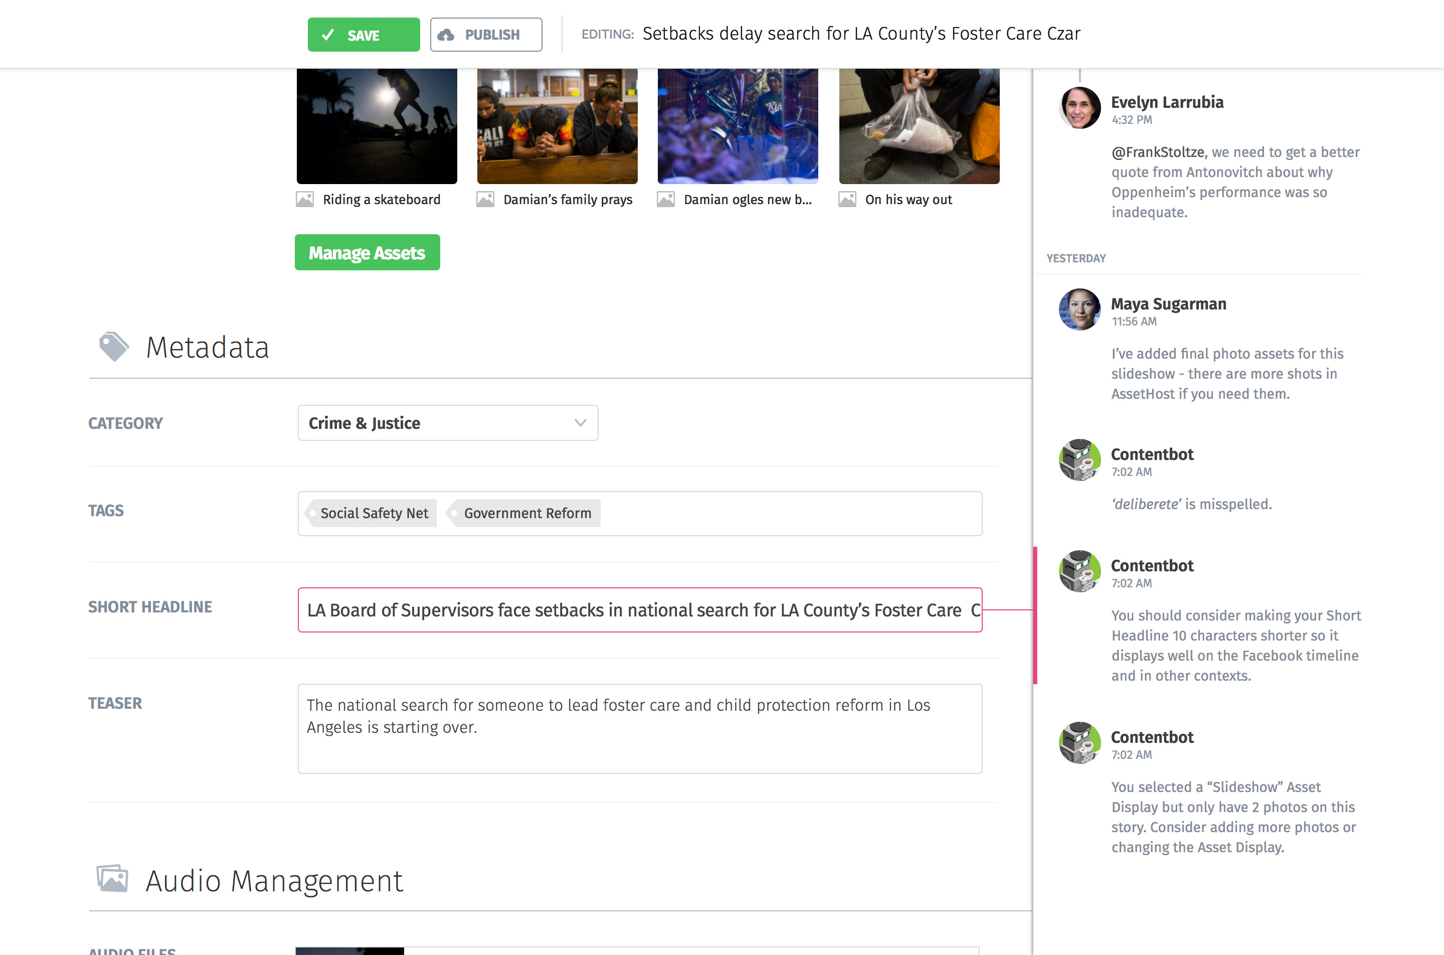
Task: Click the green Save button
Action: tap(364, 35)
